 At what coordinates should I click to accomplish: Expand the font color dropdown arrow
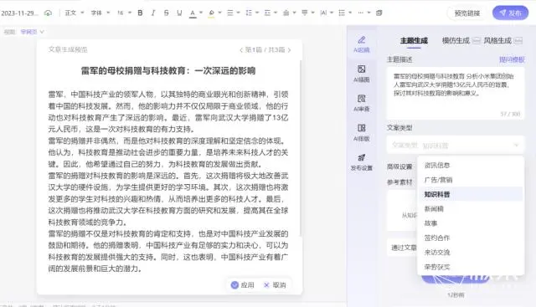coord(201,13)
